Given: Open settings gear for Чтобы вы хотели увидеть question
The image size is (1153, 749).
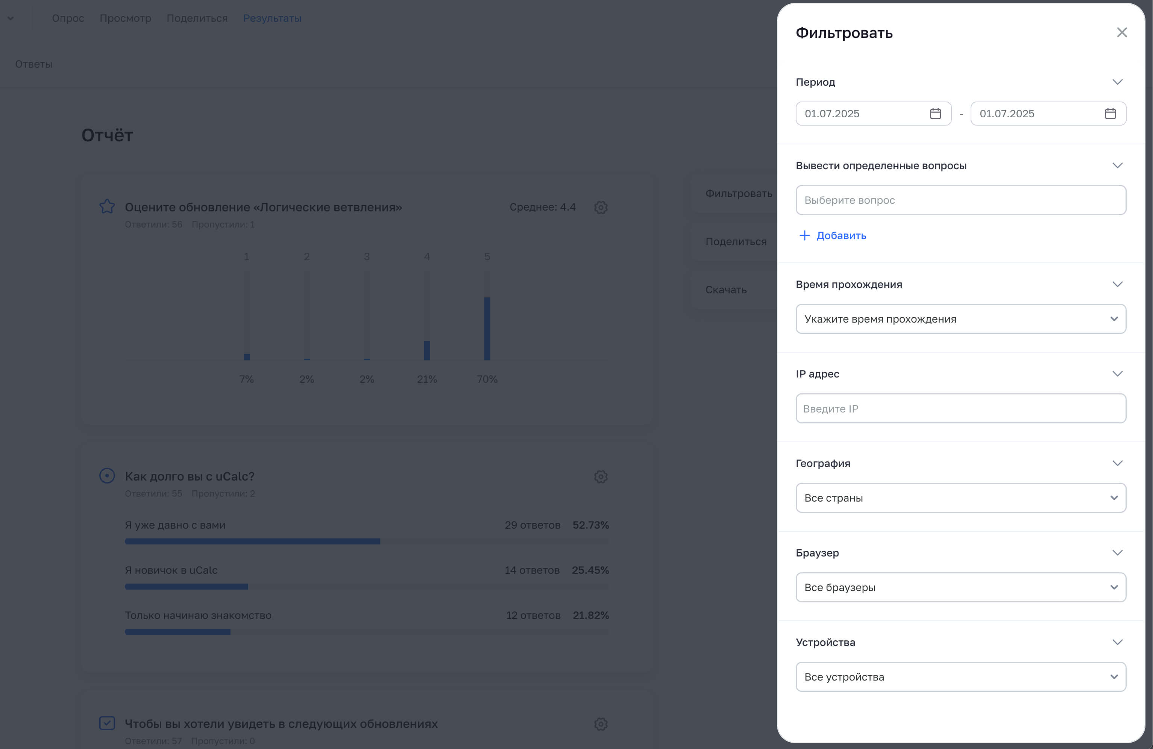Looking at the screenshot, I should point(601,724).
